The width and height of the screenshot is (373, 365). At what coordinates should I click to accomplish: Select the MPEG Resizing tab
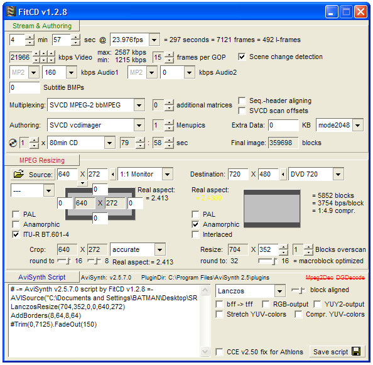pyautogui.click(x=42, y=160)
